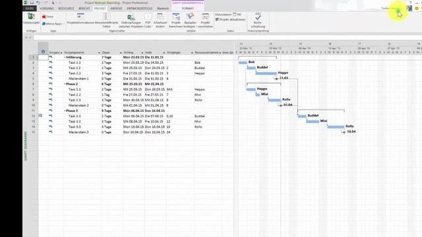Collapse the Phase 3 summary task

pyautogui.click(x=65, y=111)
